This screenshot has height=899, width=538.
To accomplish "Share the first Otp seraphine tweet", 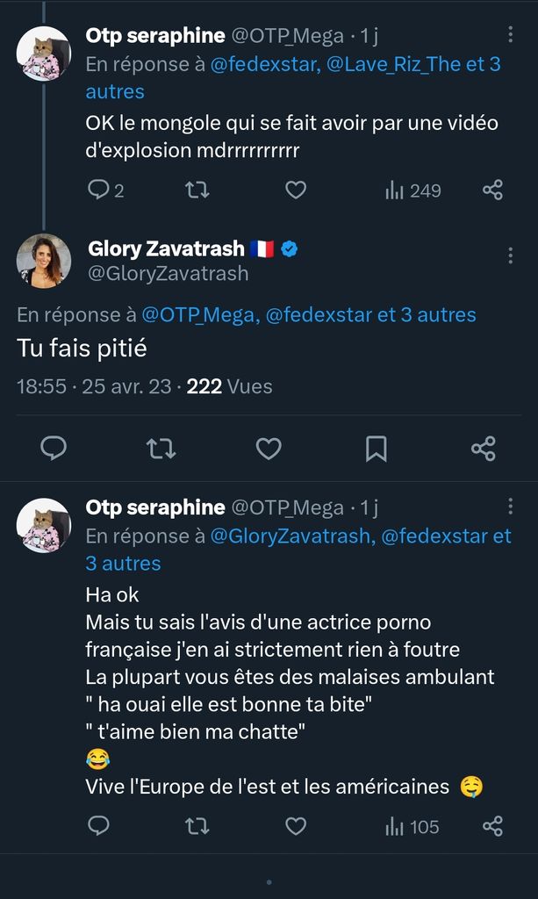I will point(493,190).
